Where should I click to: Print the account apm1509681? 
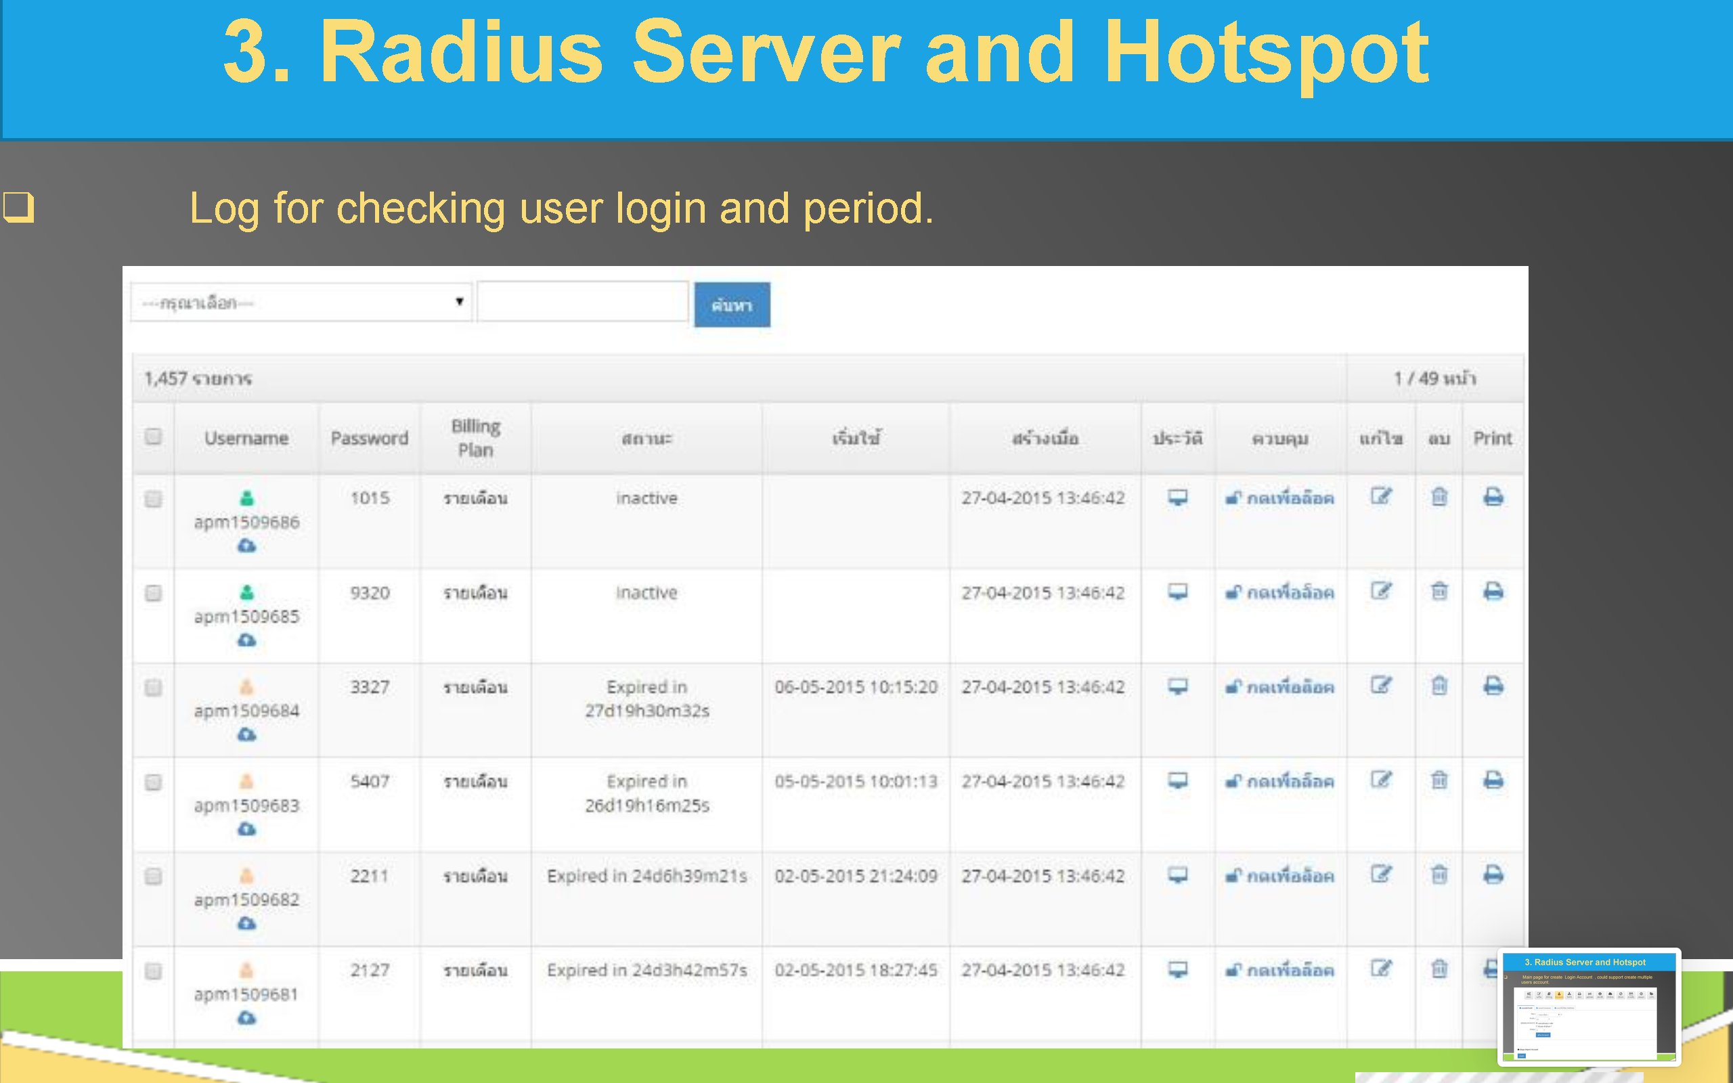(1493, 969)
